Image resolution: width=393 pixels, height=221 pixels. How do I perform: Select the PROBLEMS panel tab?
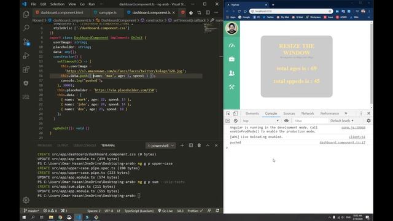click(x=45, y=145)
